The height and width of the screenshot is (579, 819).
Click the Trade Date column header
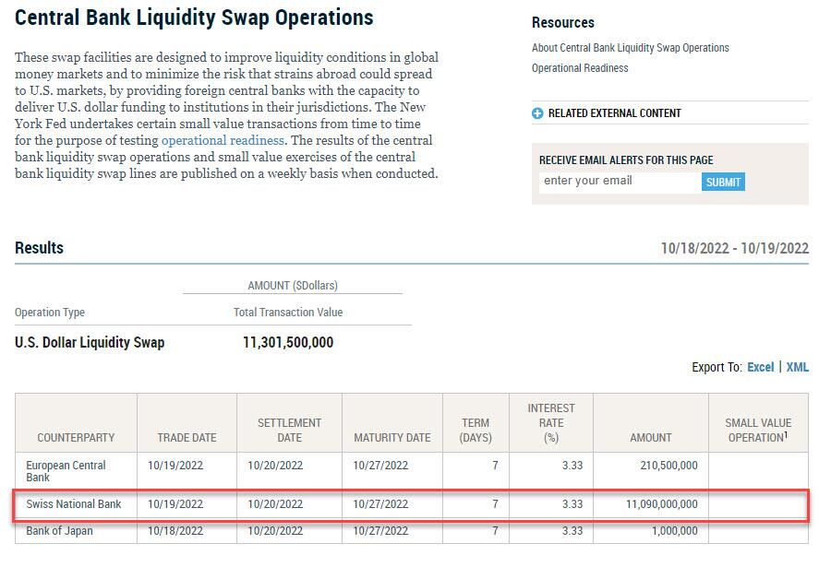pos(187,437)
